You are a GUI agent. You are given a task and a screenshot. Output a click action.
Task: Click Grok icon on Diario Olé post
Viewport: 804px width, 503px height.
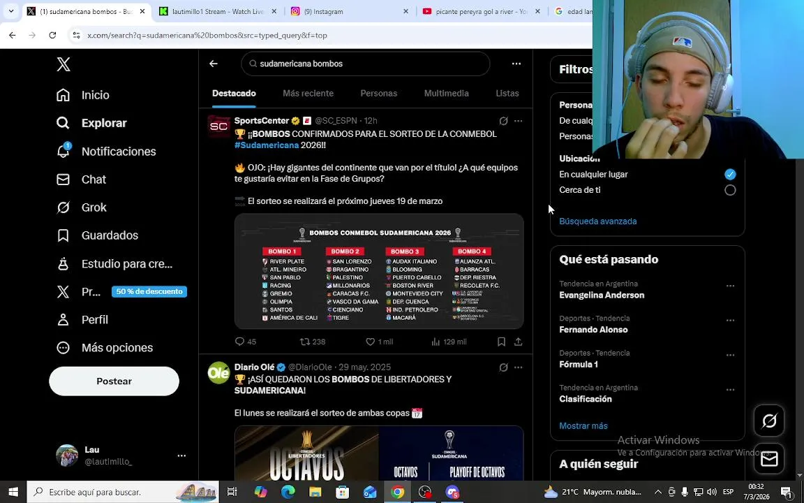tap(503, 367)
